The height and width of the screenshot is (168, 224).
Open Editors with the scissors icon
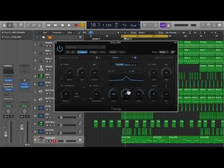(x=39, y=25)
